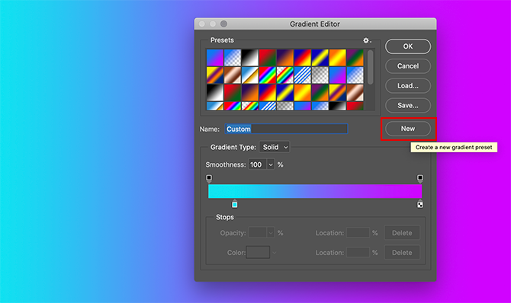
Task: Choose the black-to-white preset in the first row
Action: point(250,58)
